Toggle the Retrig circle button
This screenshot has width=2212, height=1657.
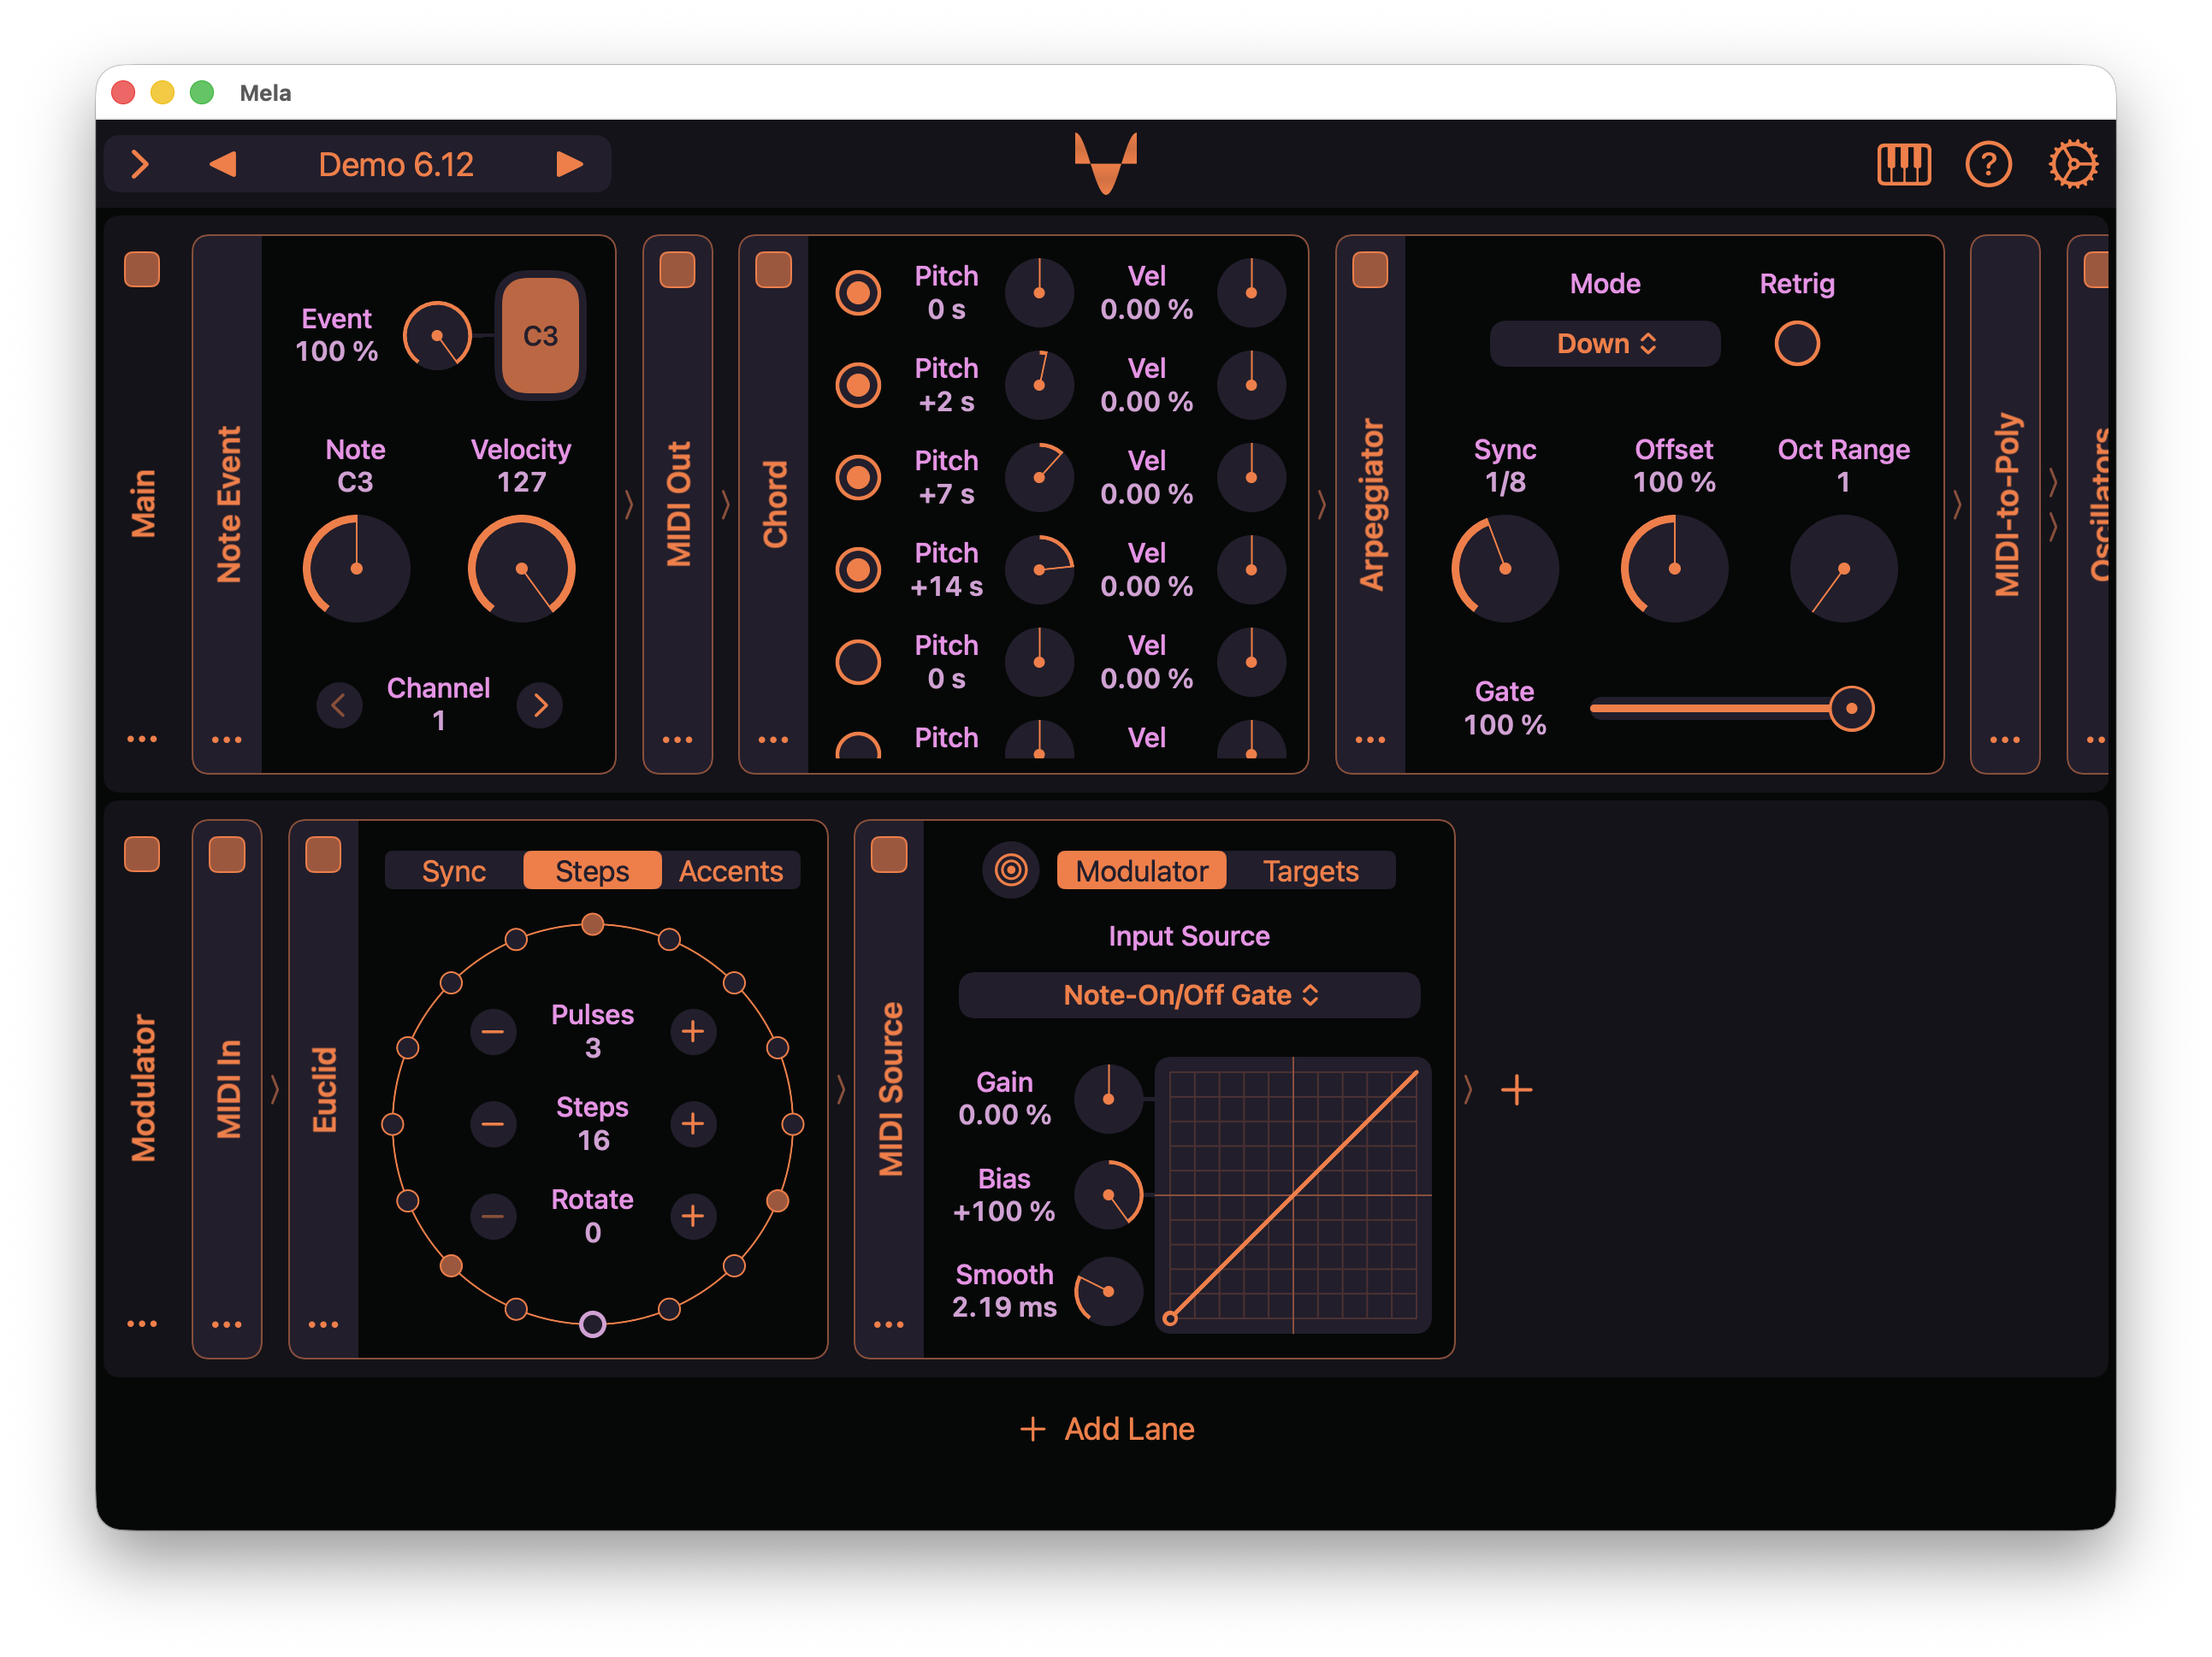[x=1796, y=344]
